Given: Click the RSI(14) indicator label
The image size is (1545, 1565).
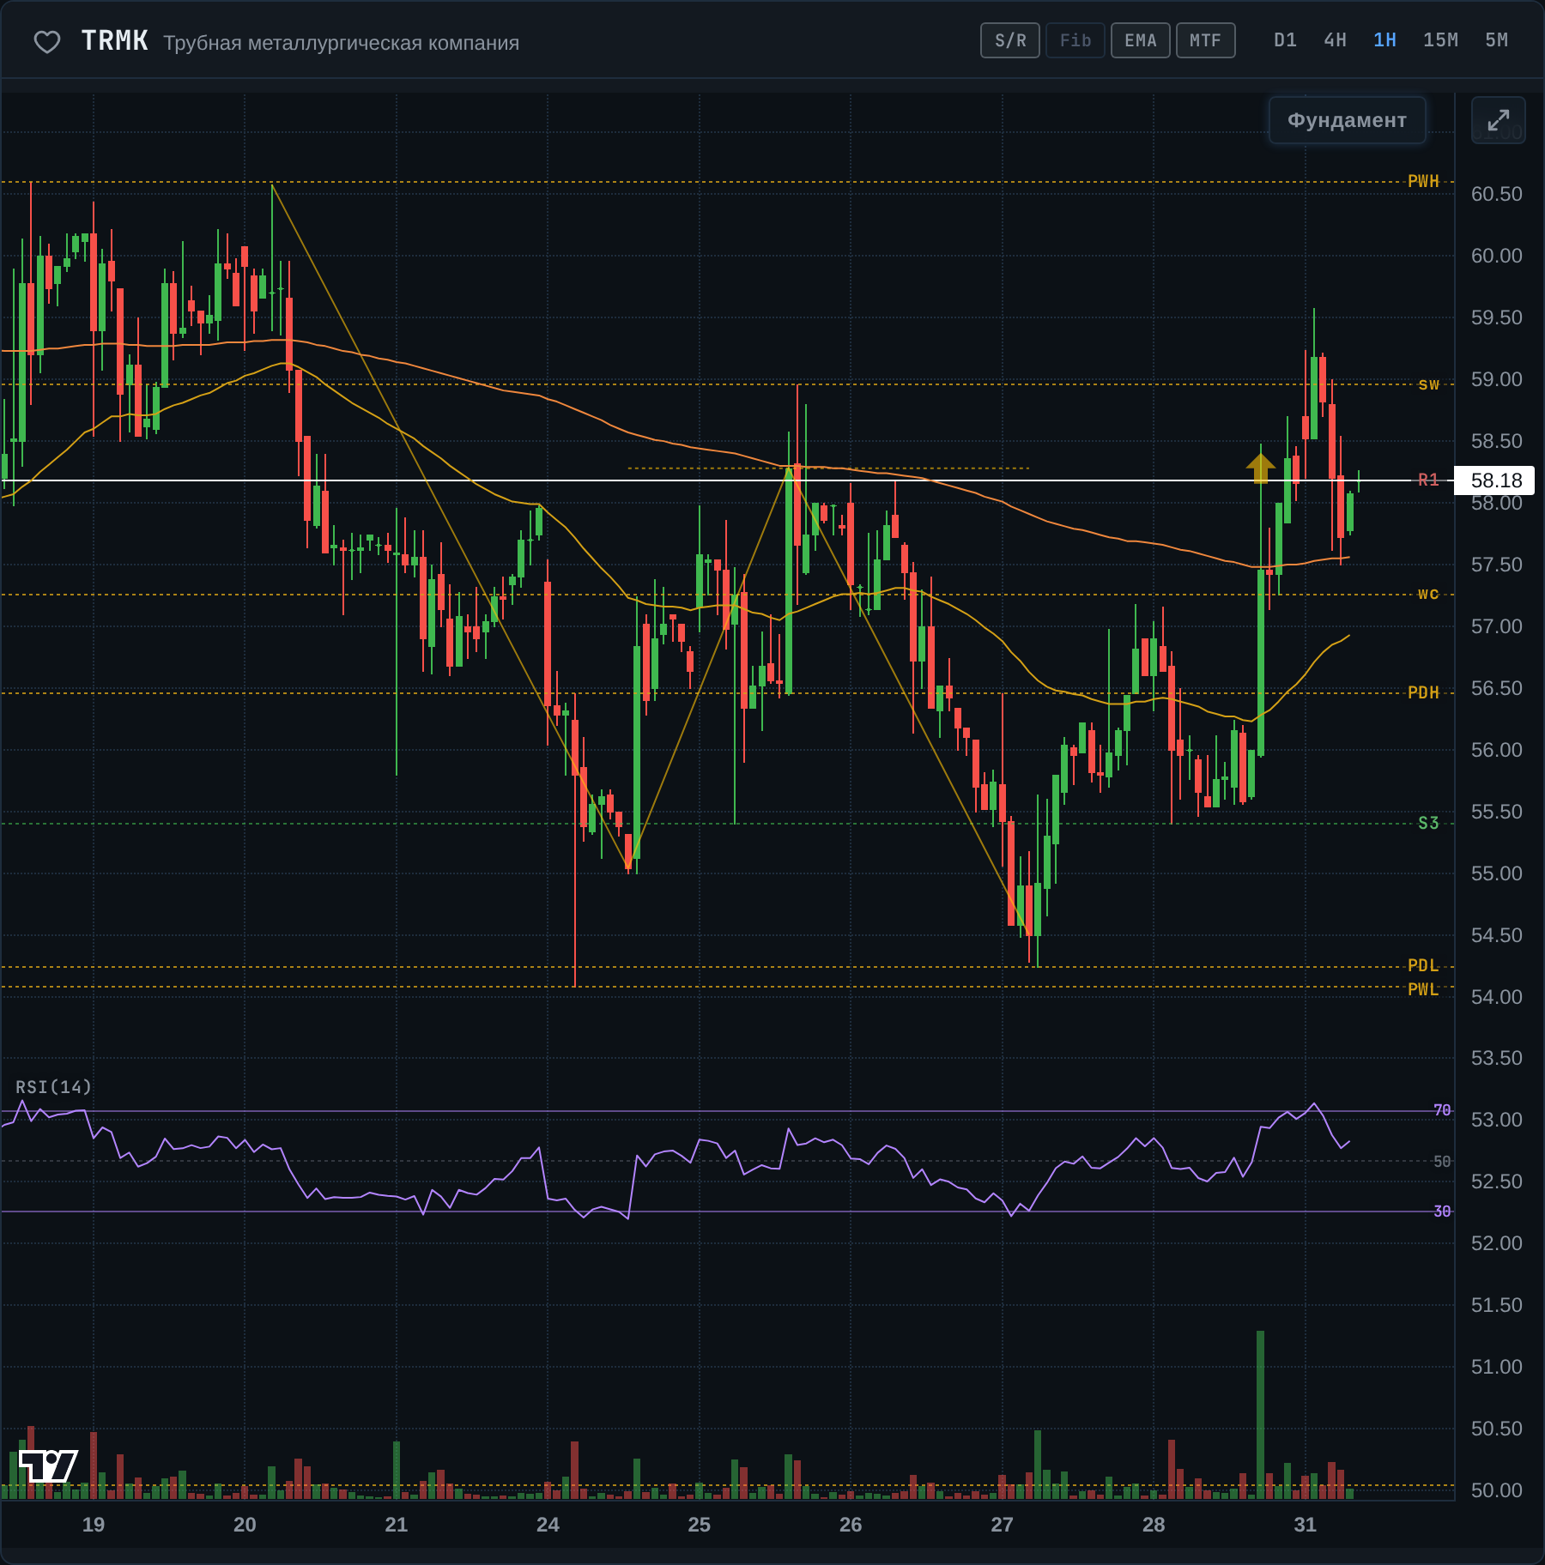Looking at the screenshot, I should click(x=53, y=1087).
